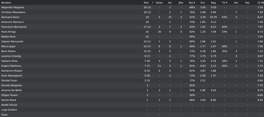The height and width of the screenshot is (117, 264).
Task: Open André Schulz player entry
Action: click(9, 105)
